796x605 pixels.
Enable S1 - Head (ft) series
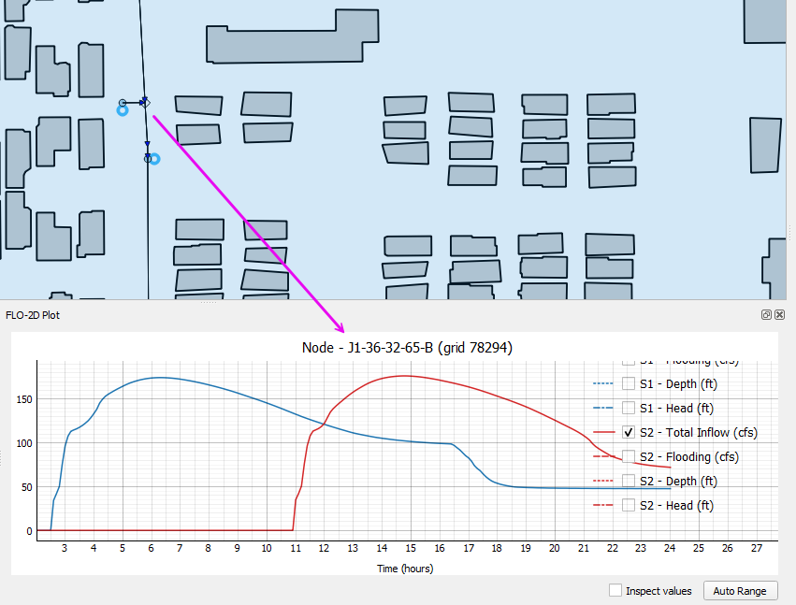(x=630, y=408)
